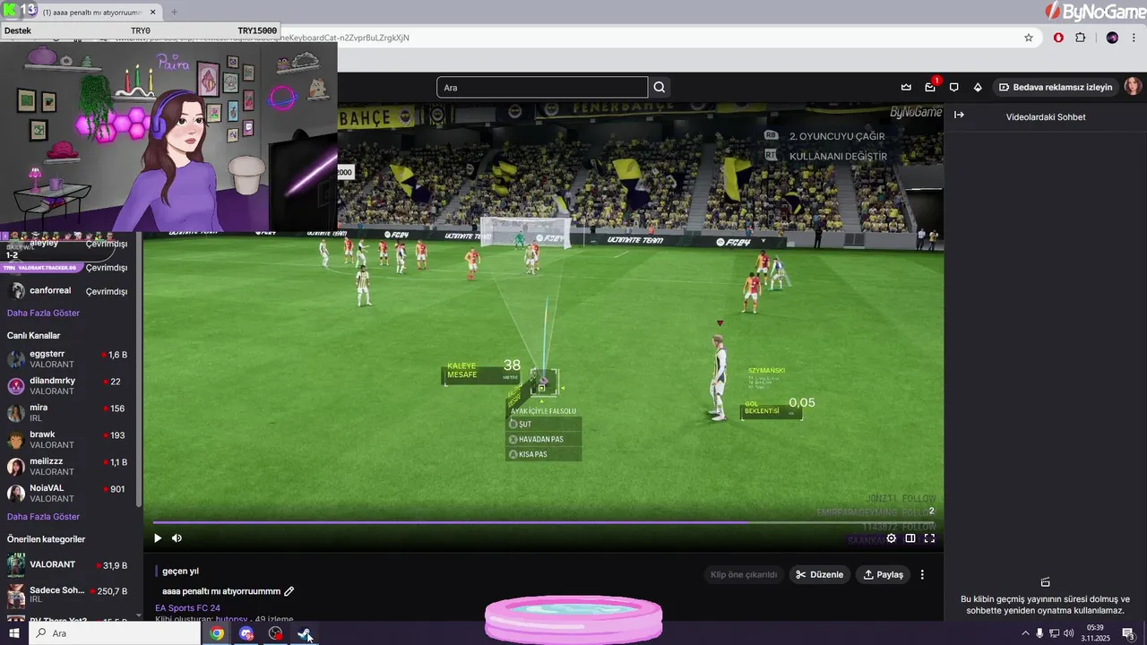
Task: Click first Daha Fazla Göster link
Action: 43,313
